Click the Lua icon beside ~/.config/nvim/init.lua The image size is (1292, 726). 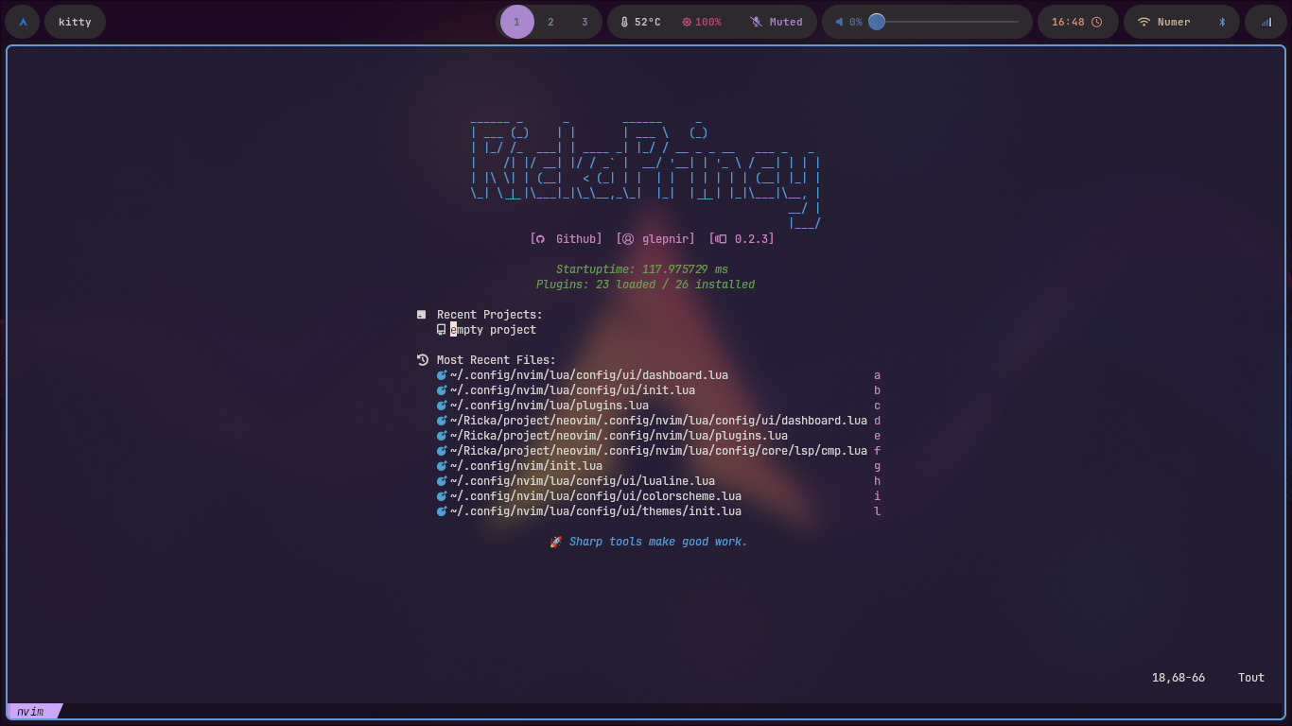[x=442, y=466]
